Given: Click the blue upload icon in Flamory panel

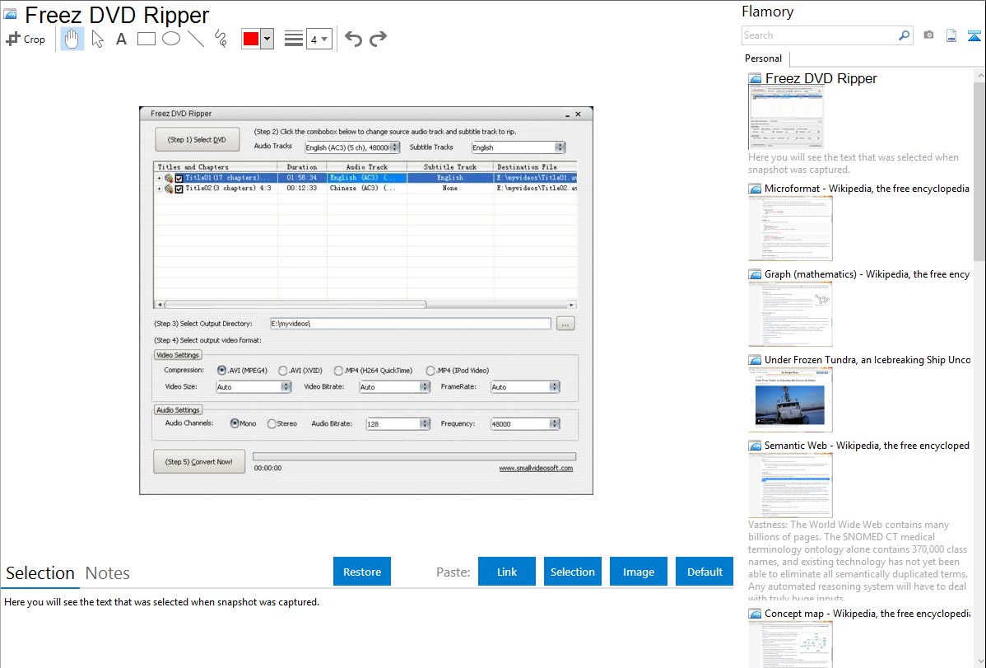Looking at the screenshot, I should [x=974, y=35].
